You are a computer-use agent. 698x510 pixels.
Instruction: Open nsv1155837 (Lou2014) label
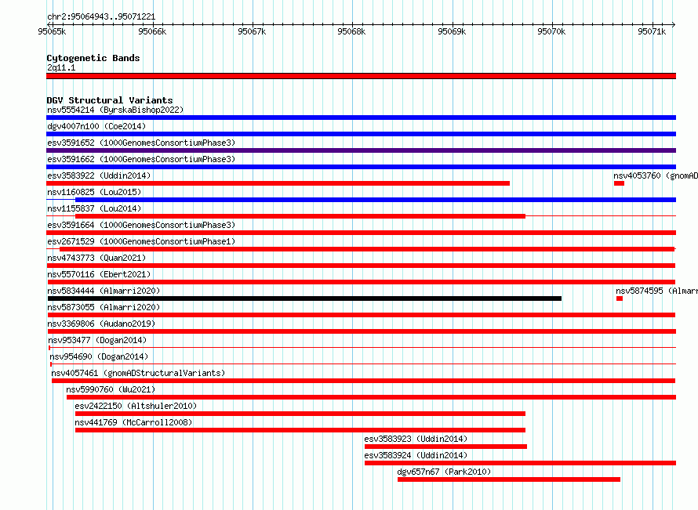pyautogui.click(x=94, y=208)
